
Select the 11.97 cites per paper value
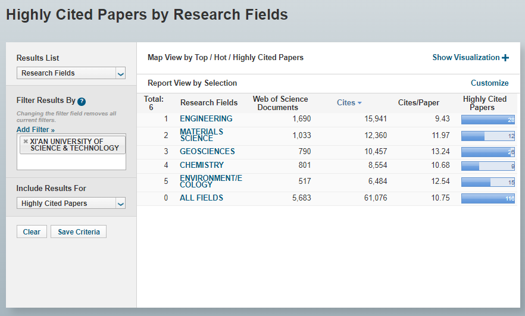(440, 135)
